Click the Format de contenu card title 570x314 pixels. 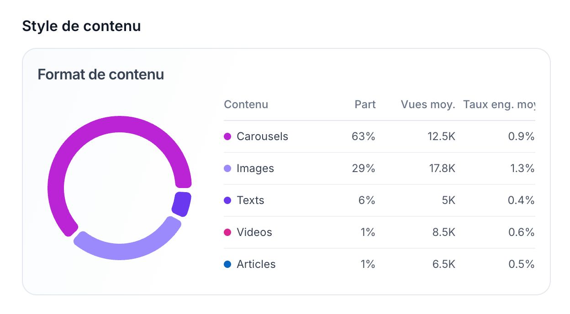coord(100,74)
